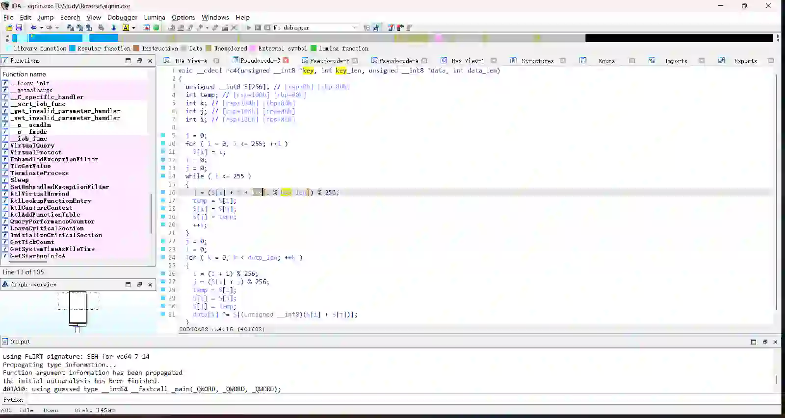Click the yellow text search icon
The height and width of the screenshot is (418, 785).
tap(126, 28)
